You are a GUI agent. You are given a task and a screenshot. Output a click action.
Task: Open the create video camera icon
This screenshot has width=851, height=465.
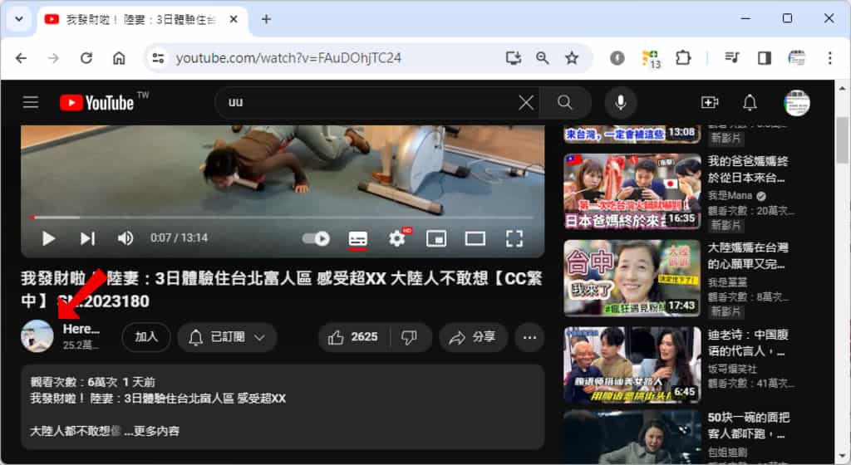(x=710, y=102)
